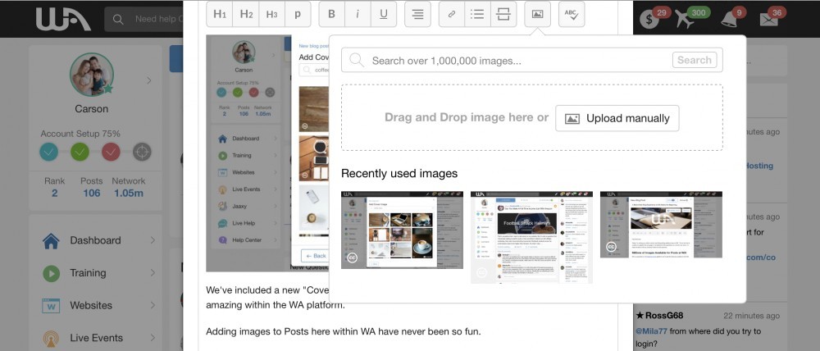Click the Live Events broadcast icon
The image size is (820, 351).
pos(51,339)
